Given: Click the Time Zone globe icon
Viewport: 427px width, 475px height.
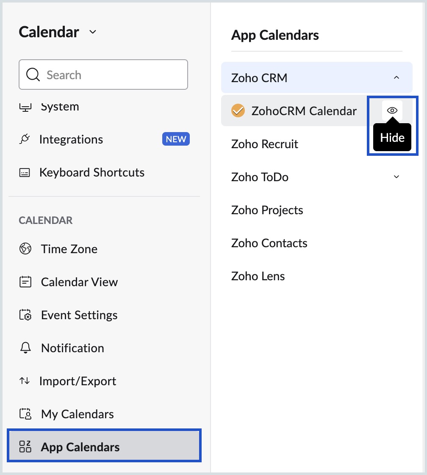Looking at the screenshot, I should click(26, 249).
